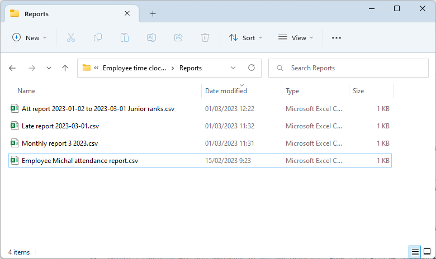Expand the chevron after Employee time clock breadcrumb
Image resolution: width=436 pixels, height=259 pixels.
pyautogui.click(x=173, y=68)
